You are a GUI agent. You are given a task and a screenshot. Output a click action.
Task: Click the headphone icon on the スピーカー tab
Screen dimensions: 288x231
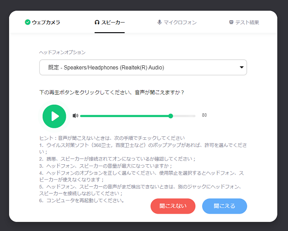[97, 22]
